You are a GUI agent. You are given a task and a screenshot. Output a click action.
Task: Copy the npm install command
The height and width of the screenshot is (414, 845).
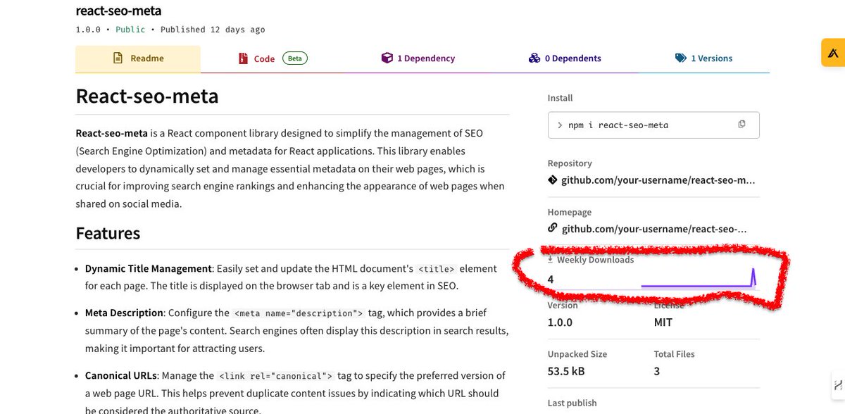coord(741,125)
